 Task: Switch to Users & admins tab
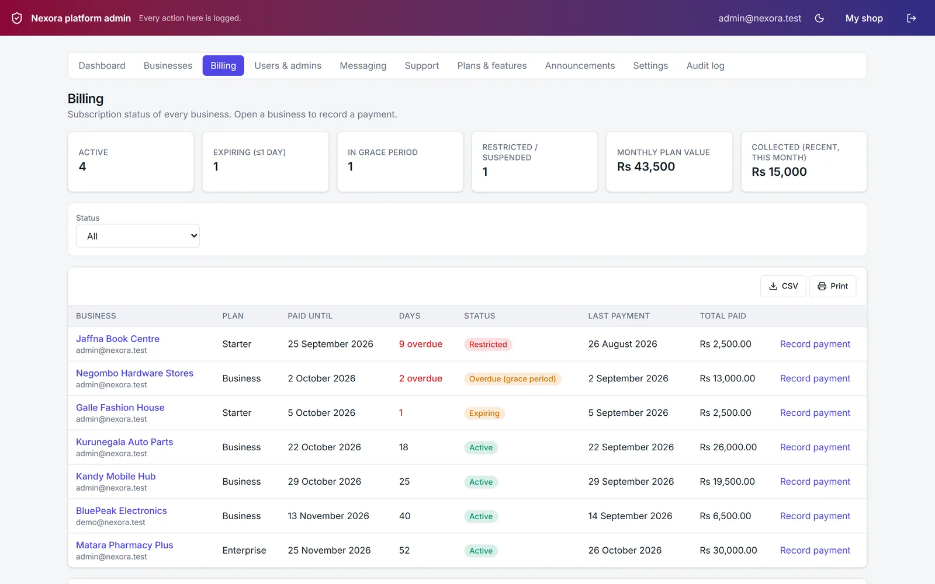click(288, 65)
